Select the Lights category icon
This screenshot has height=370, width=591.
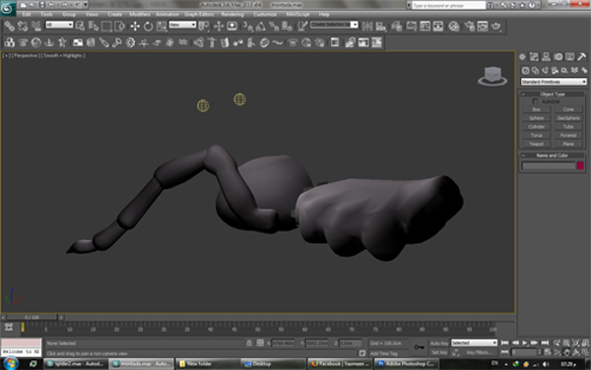545,71
